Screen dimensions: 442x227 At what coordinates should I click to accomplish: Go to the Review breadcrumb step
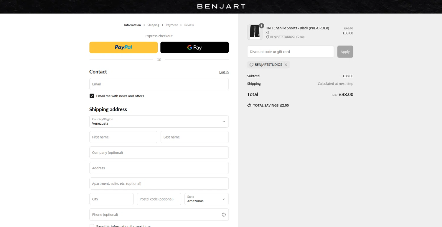pos(189,25)
